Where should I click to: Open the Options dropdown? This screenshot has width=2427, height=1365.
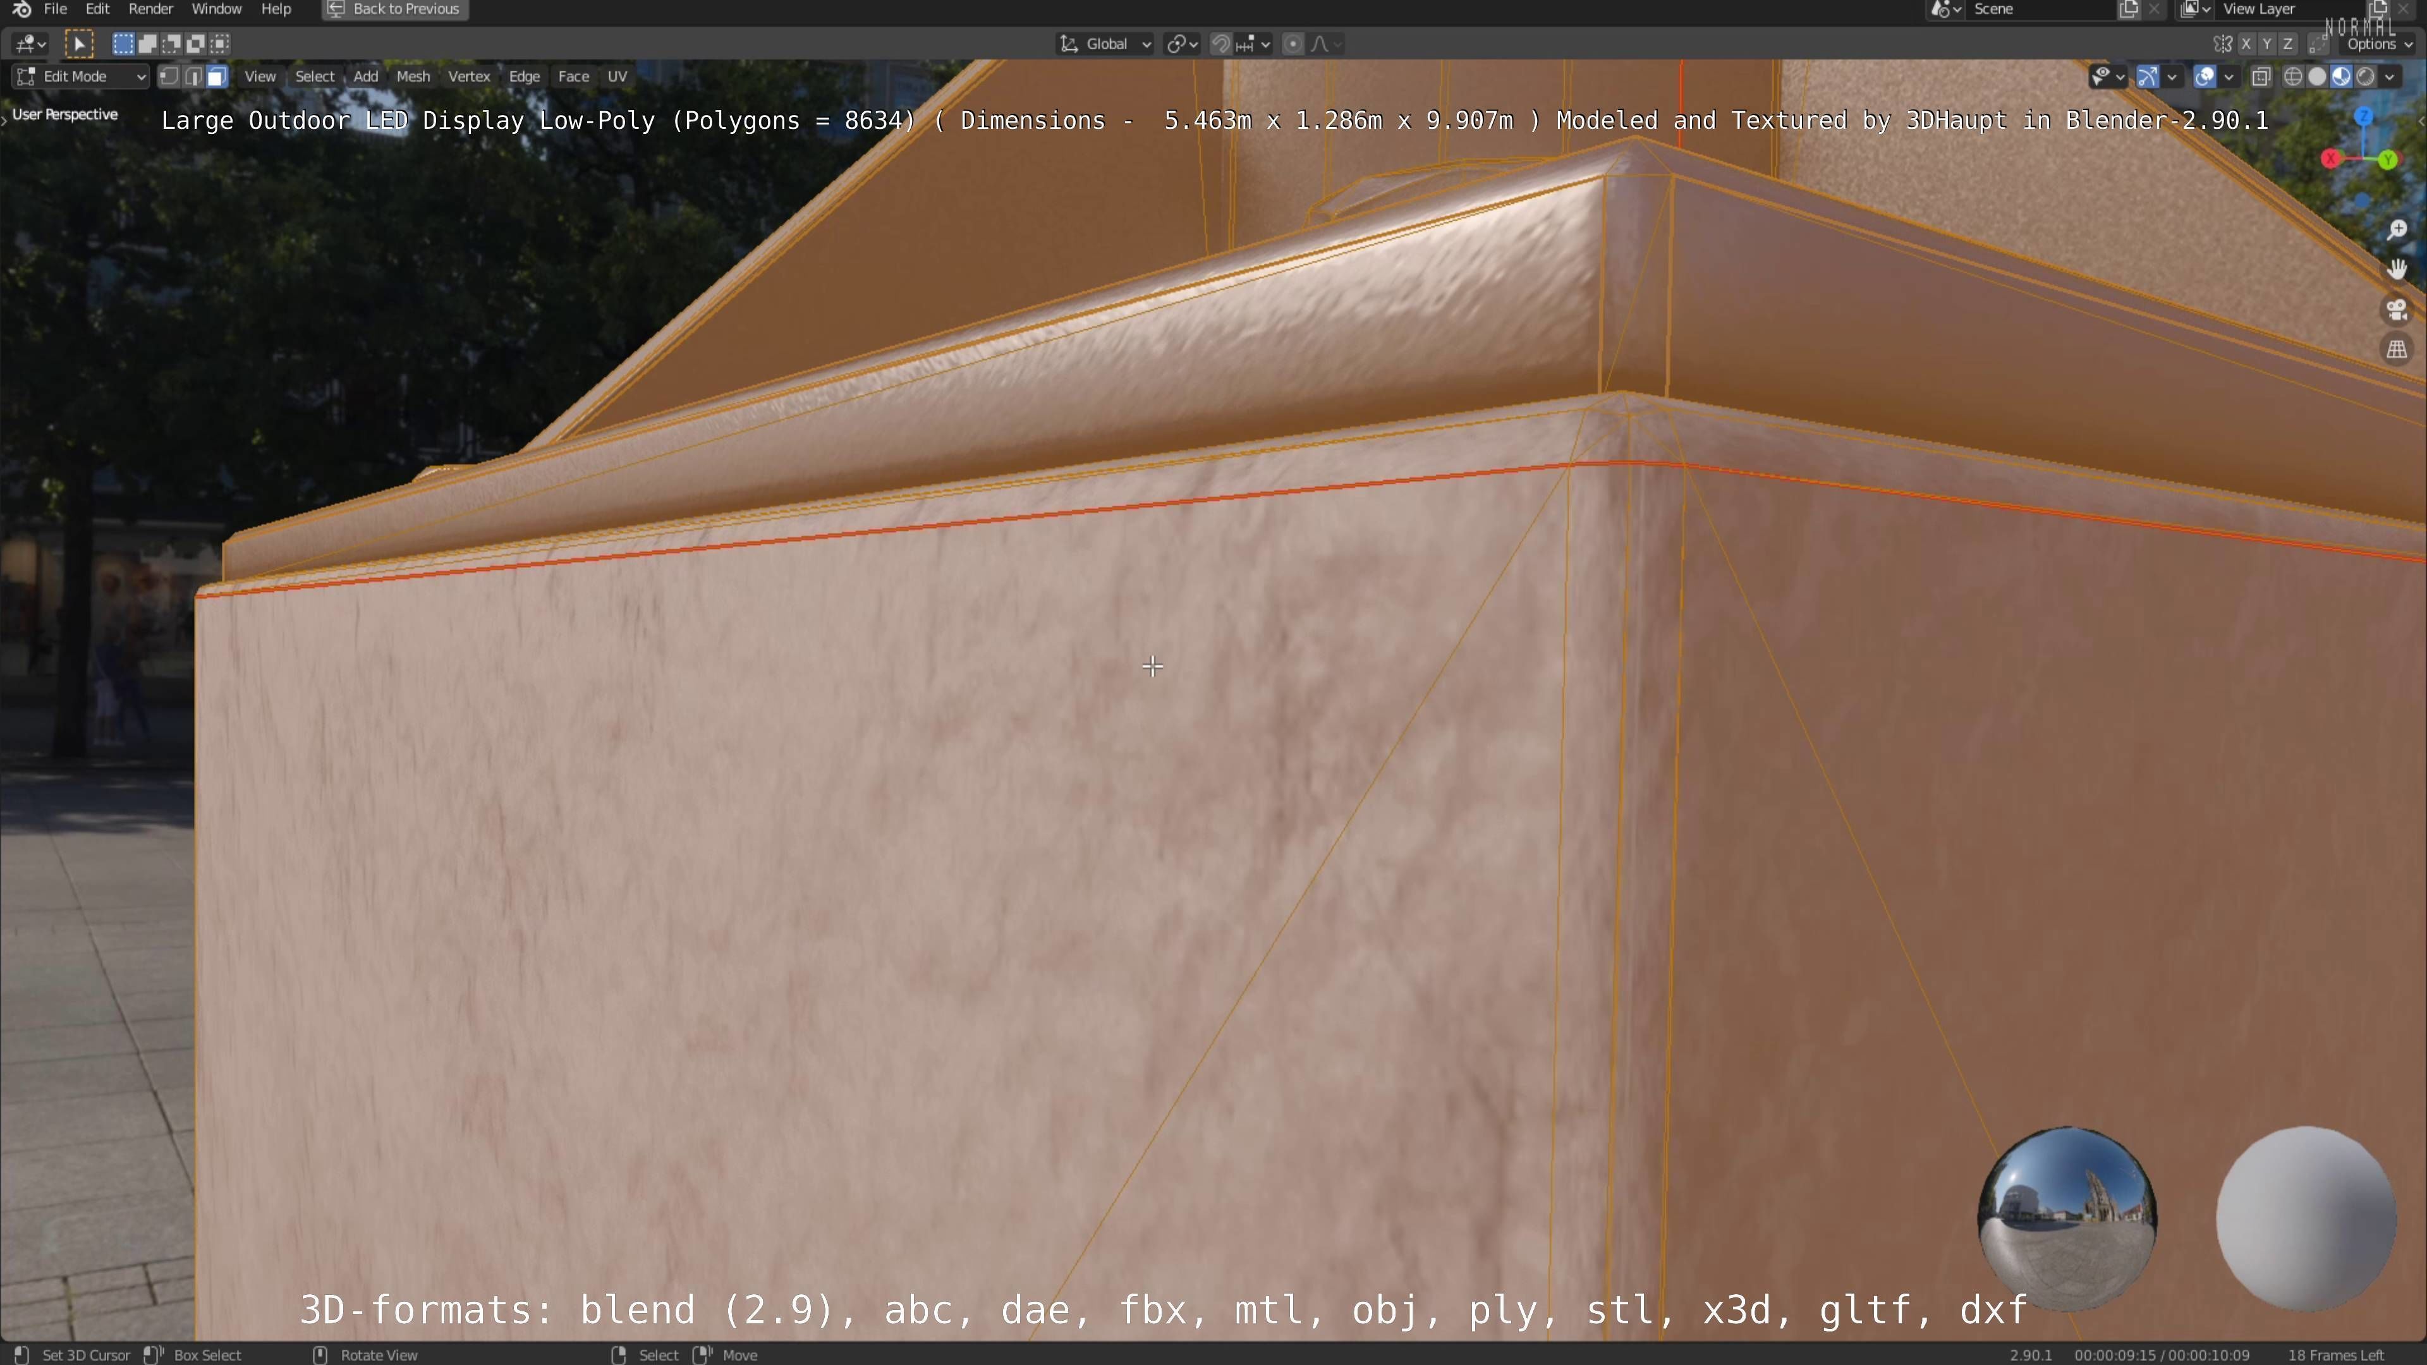point(2378,44)
